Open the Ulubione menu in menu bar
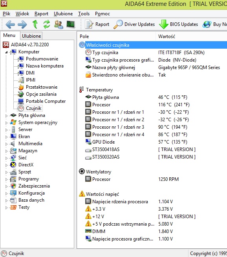 (63, 14)
